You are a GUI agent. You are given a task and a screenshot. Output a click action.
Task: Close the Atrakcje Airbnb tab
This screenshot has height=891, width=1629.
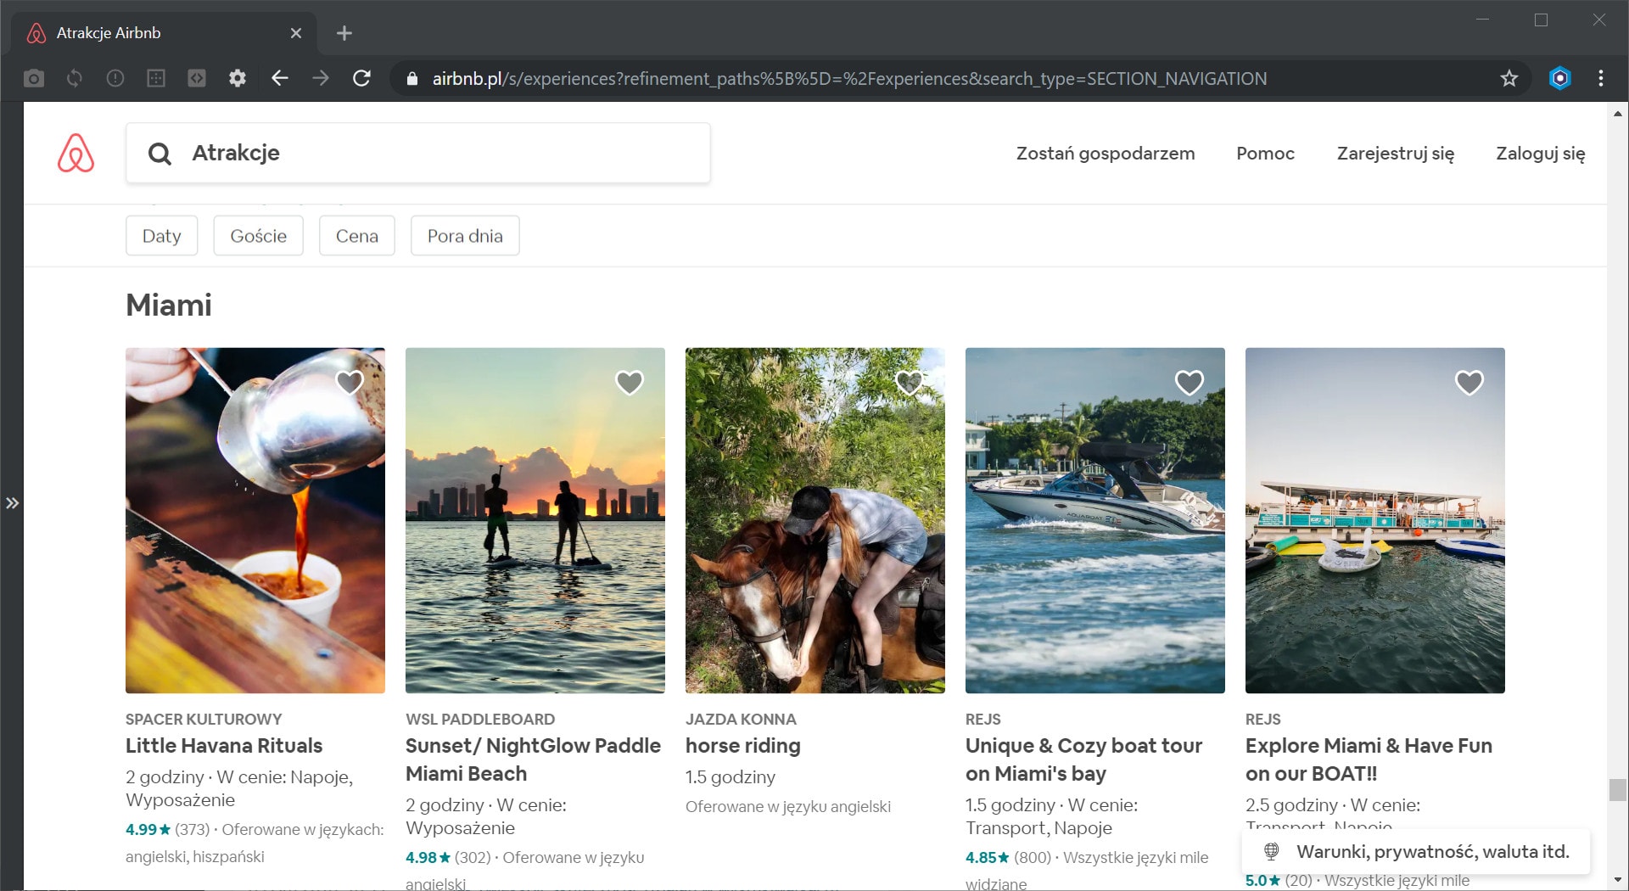pos(296,33)
